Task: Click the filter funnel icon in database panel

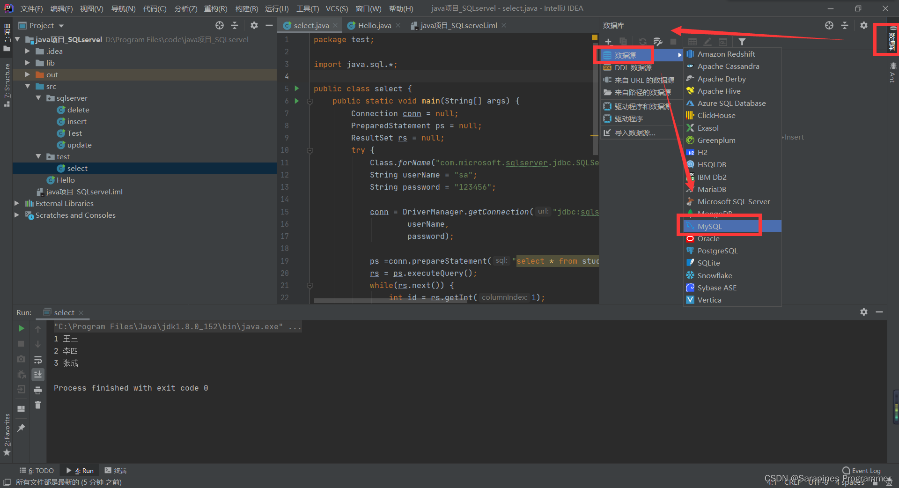Action: click(x=742, y=42)
